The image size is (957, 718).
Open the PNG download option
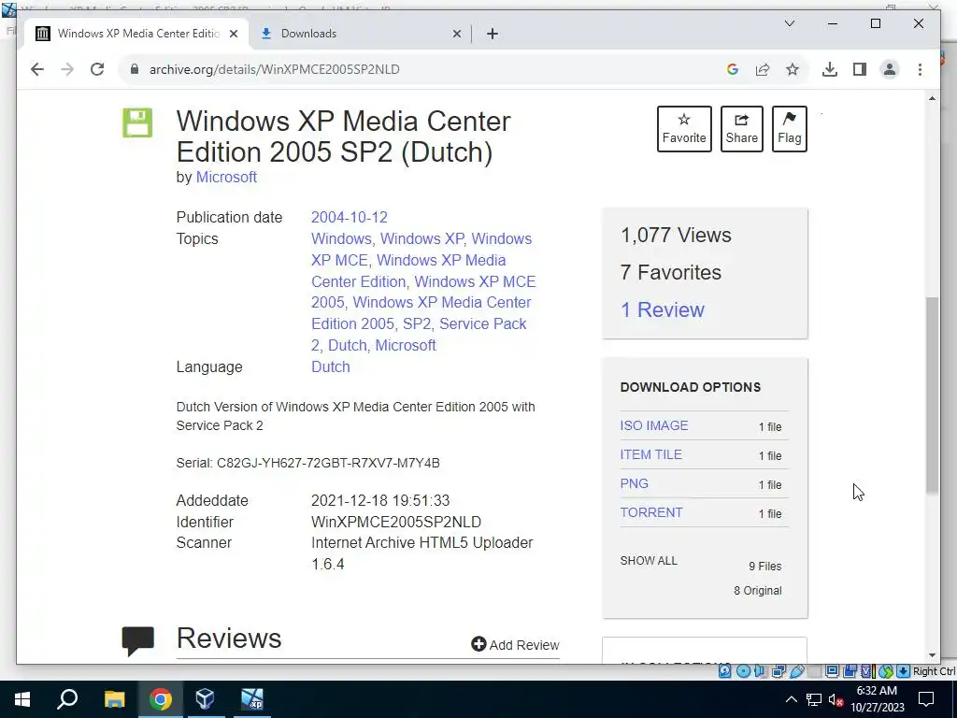(635, 483)
